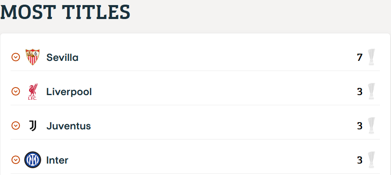Click Liverpool's title count of 3
The image size is (391, 175).
point(360,92)
